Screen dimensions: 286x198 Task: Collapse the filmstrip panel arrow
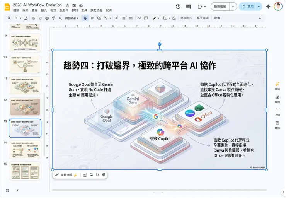18,190
